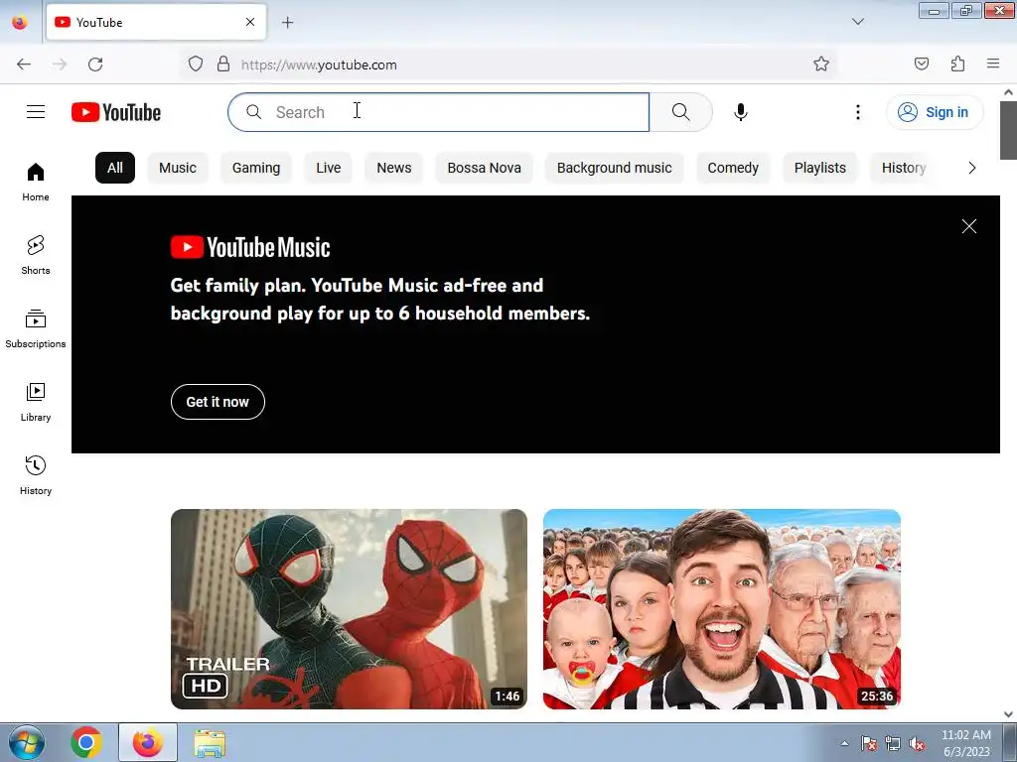Select the Live filter chip

point(328,168)
